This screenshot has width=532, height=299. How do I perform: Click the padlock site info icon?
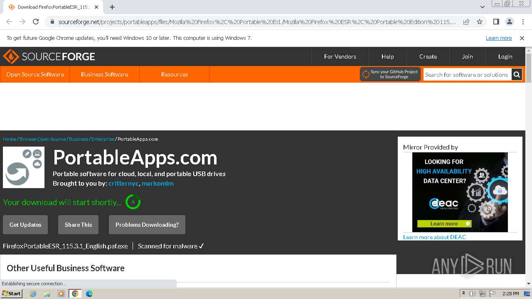pyautogui.click(x=52, y=22)
